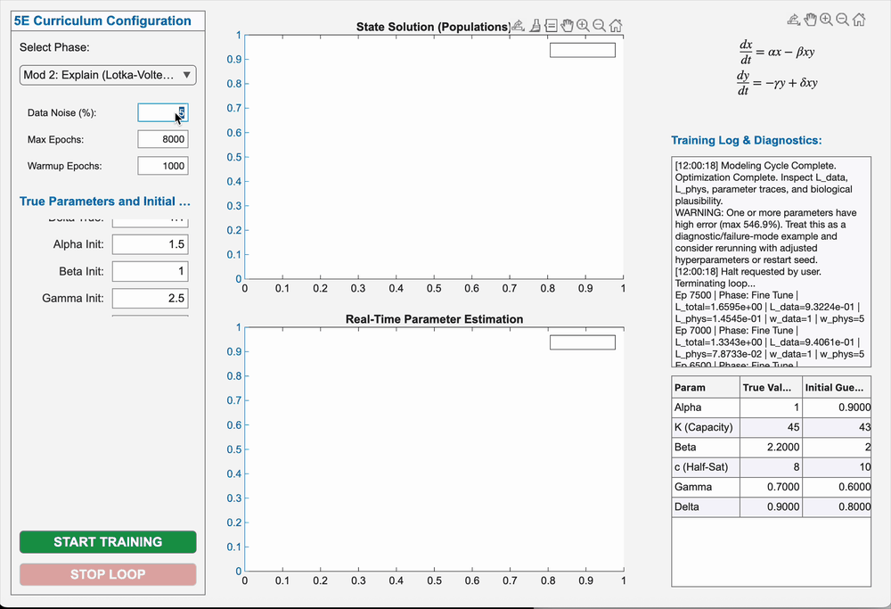Select zoom in tool above State Solution plot

(x=583, y=26)
